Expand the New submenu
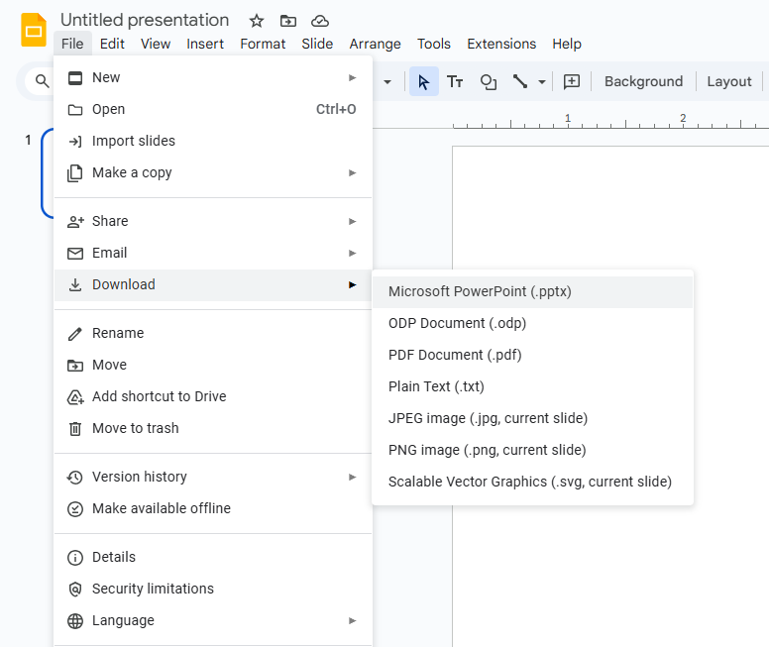769x647 pixels. point(213,77)
